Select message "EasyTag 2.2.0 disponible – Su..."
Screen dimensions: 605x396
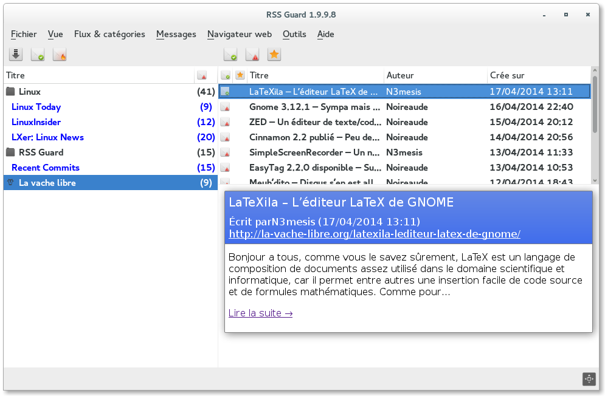pyautogui.click(x=404, y=168)
